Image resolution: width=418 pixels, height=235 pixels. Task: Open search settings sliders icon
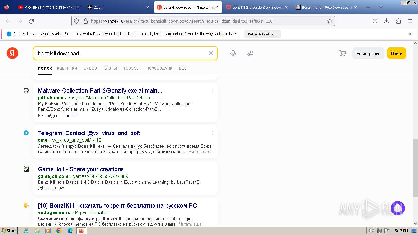click(x=250, y=53)
